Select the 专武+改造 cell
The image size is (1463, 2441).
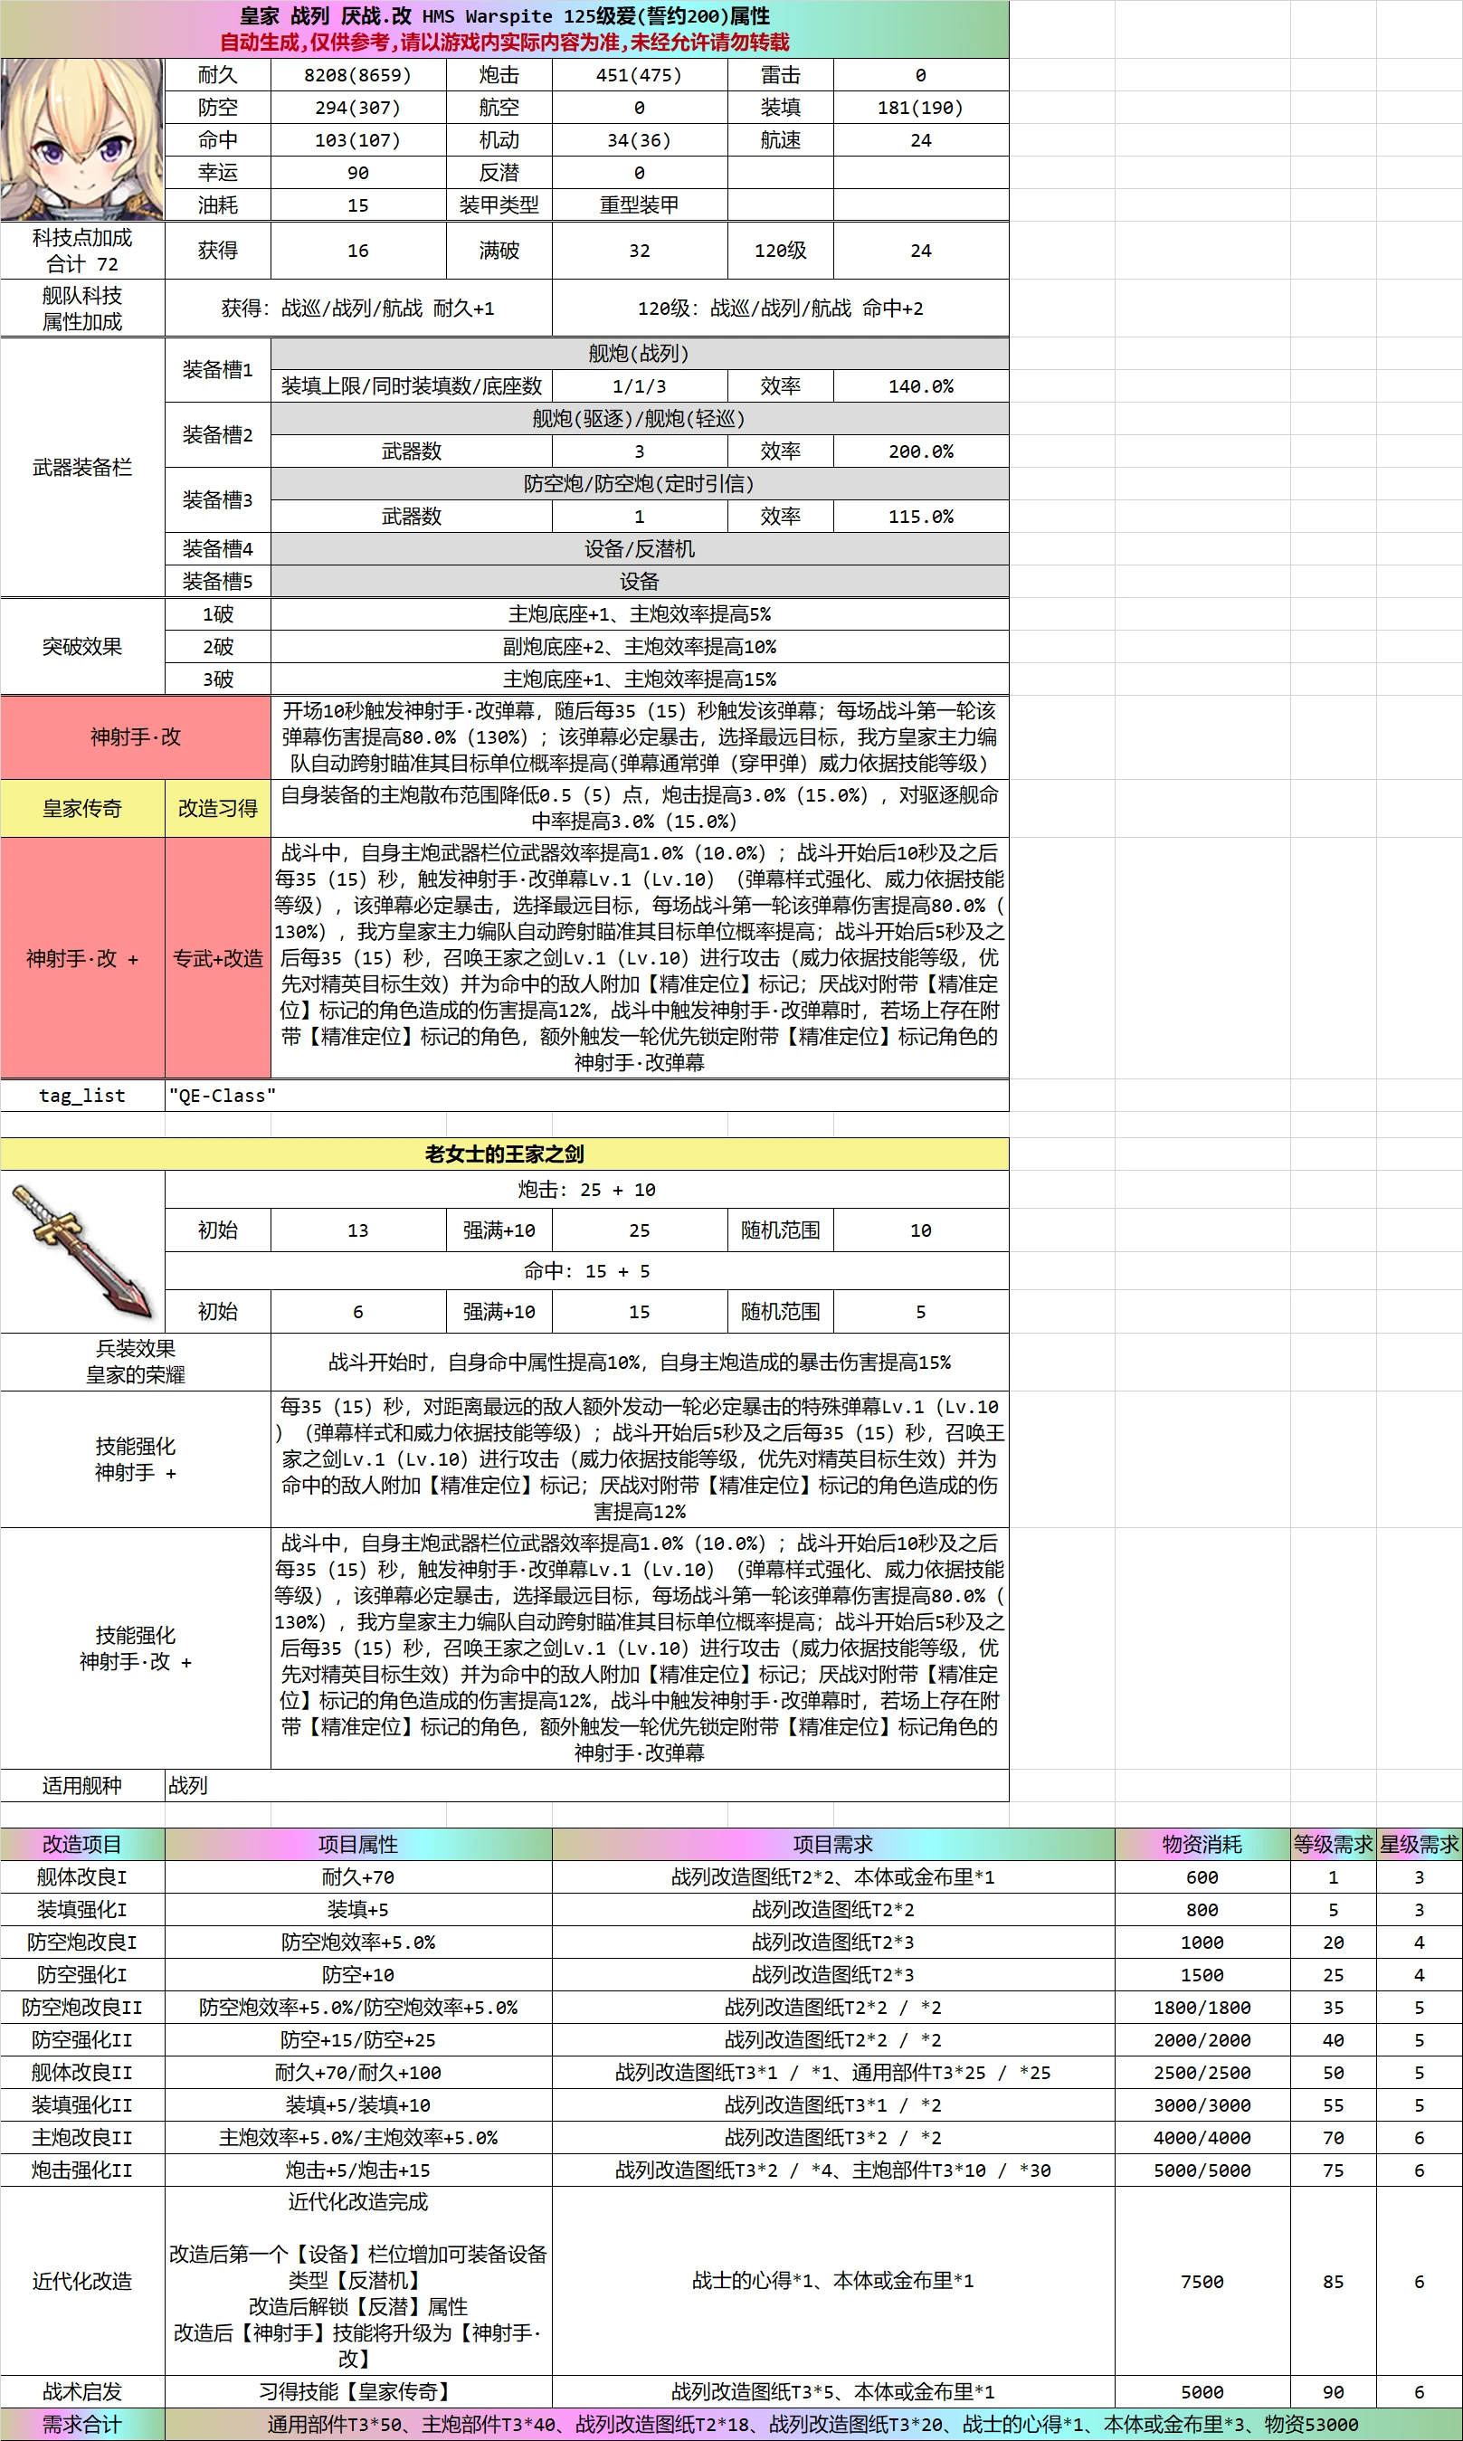(x=217, y=958)
